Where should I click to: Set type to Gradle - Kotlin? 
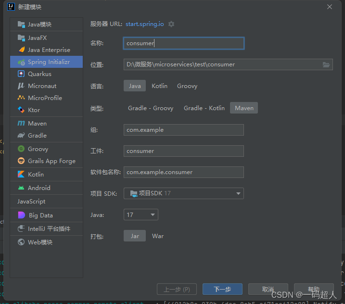[204, 108]
